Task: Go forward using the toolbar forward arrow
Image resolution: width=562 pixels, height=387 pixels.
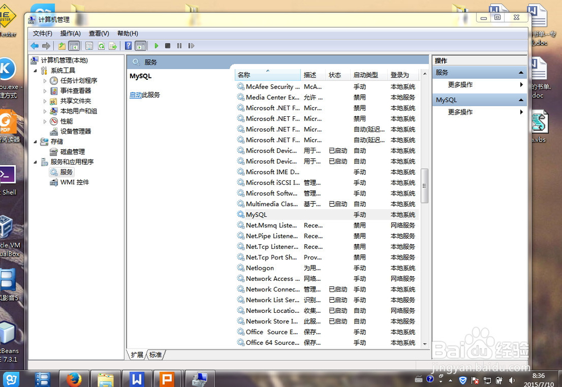Action: click(x=46, y=46)
